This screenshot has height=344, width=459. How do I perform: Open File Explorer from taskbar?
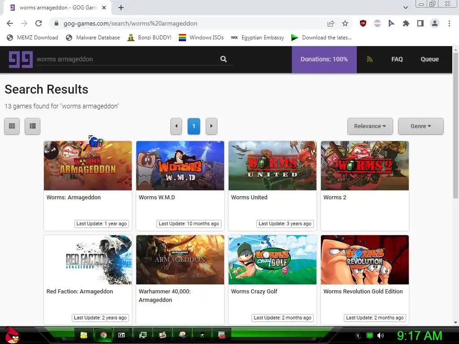click(x=84, y=335)
